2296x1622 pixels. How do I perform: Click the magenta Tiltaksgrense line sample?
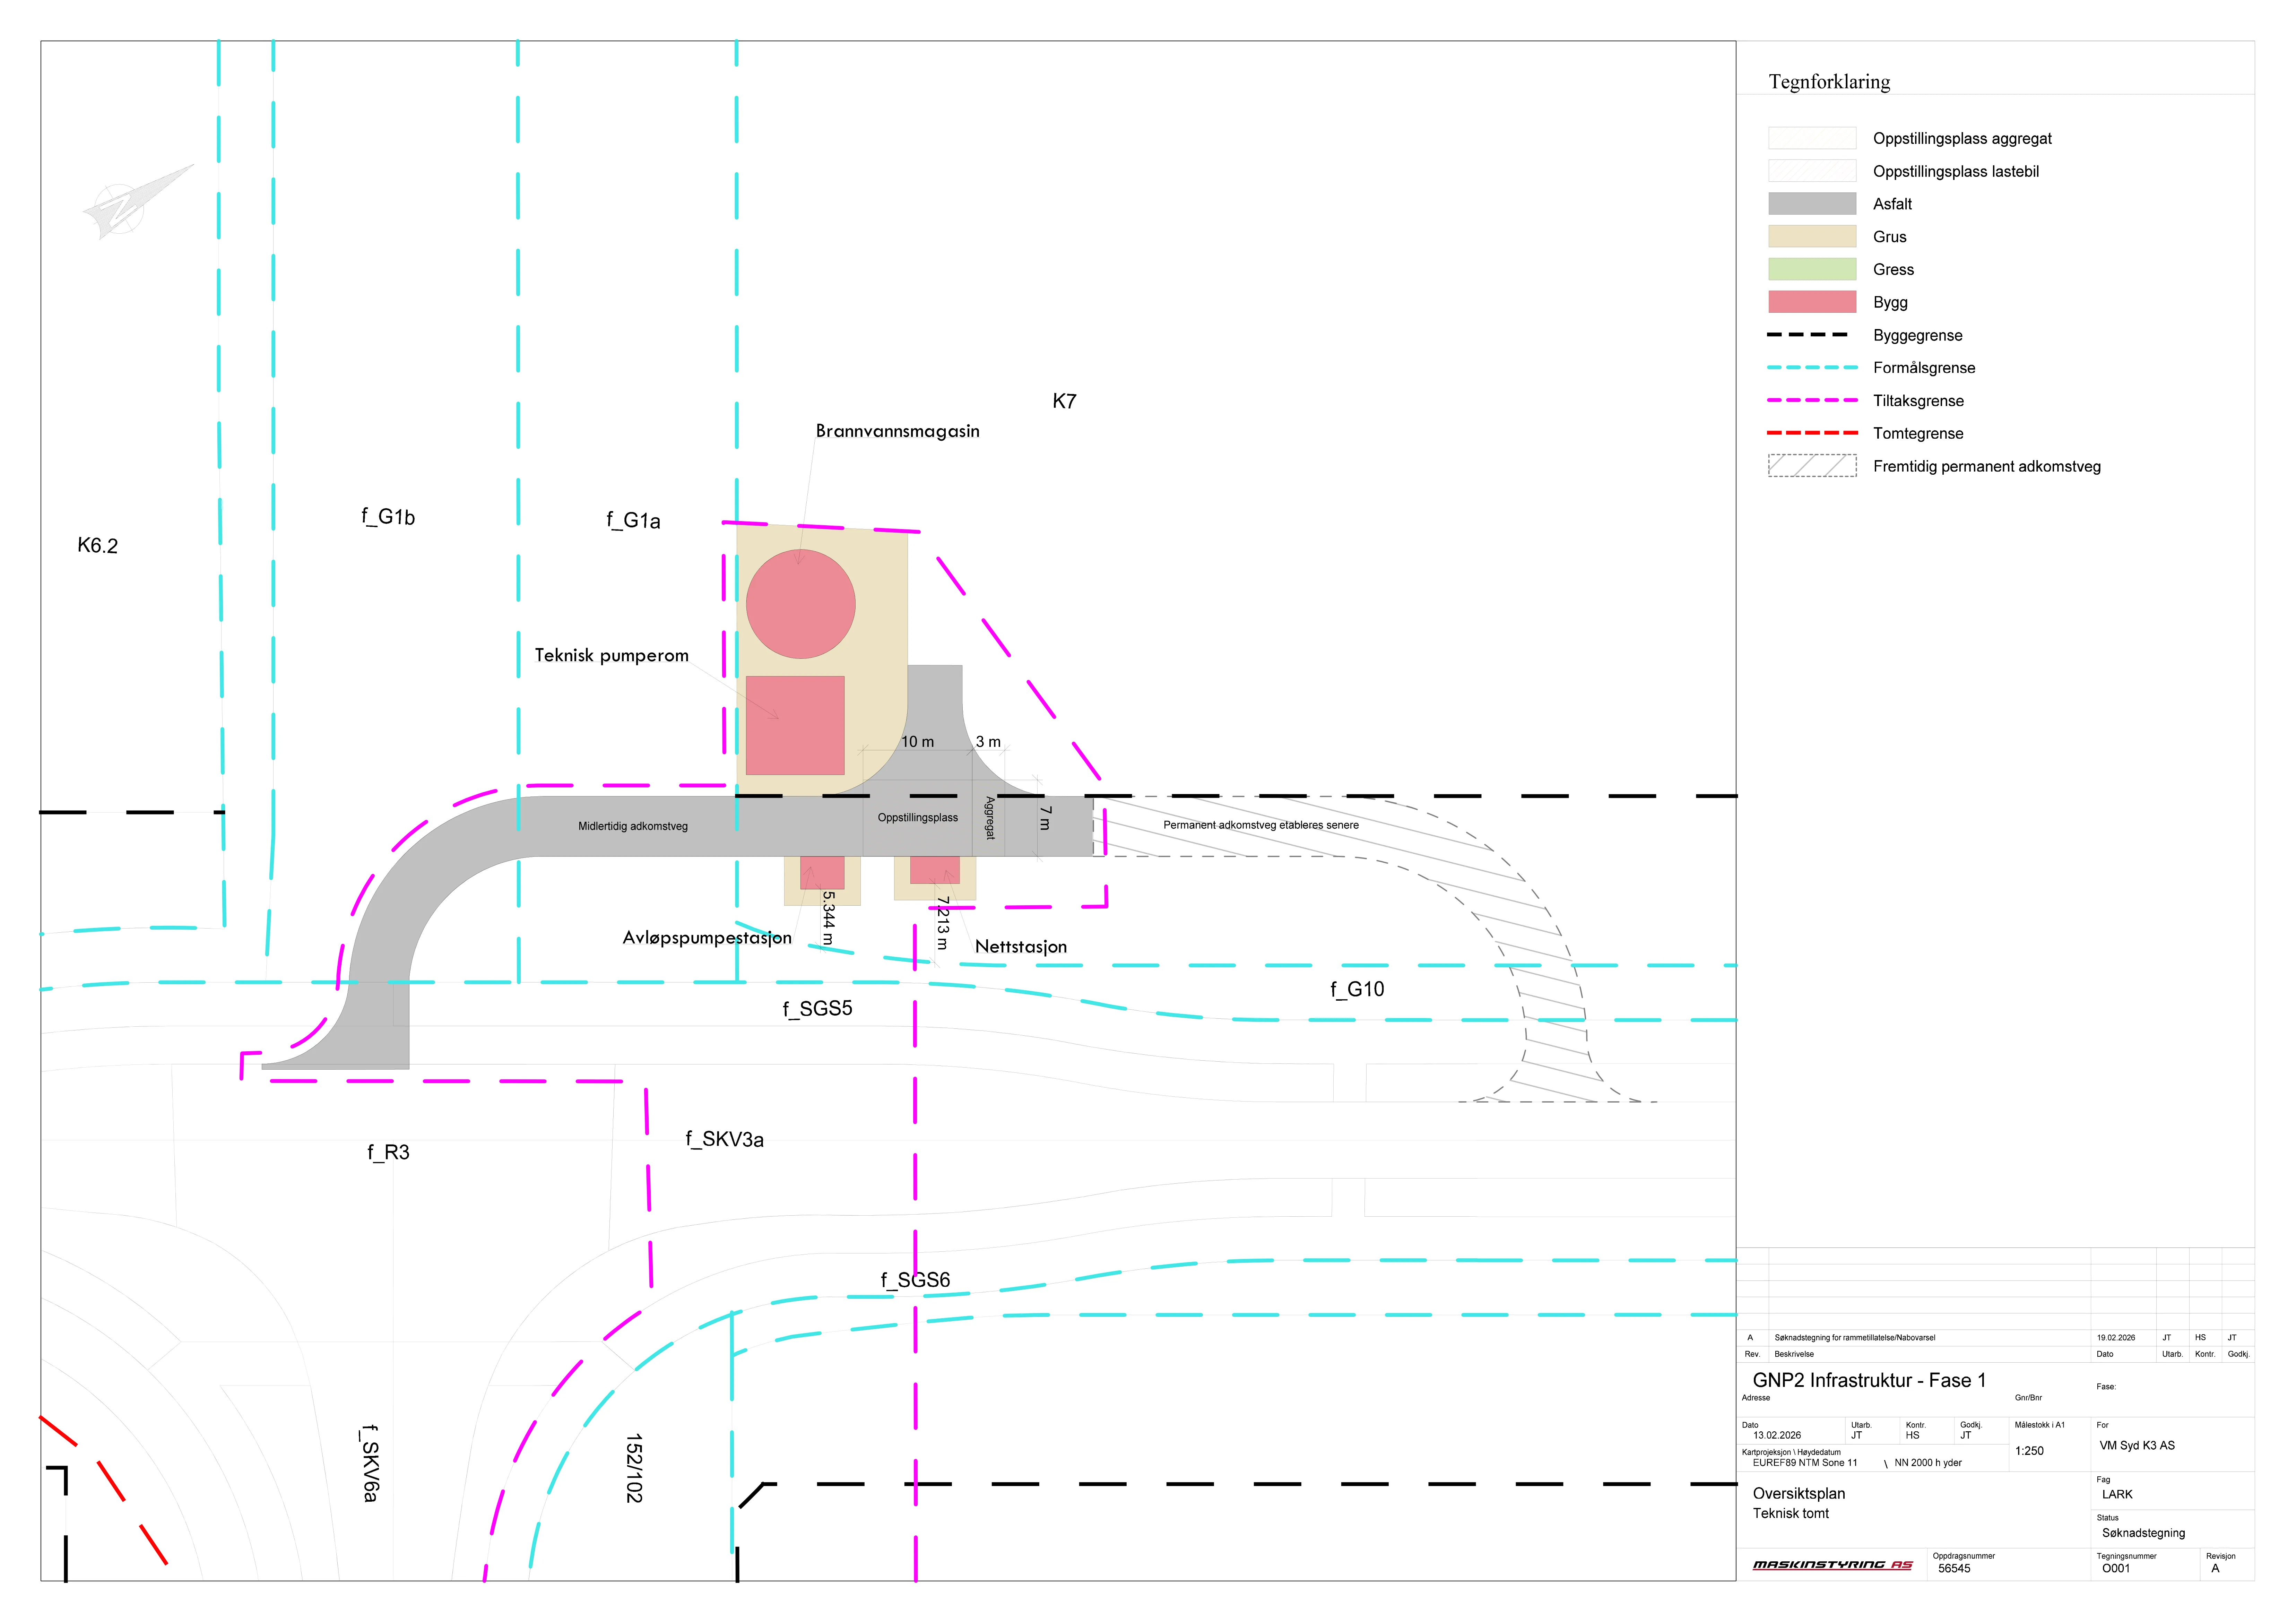tap(1812, 400)
